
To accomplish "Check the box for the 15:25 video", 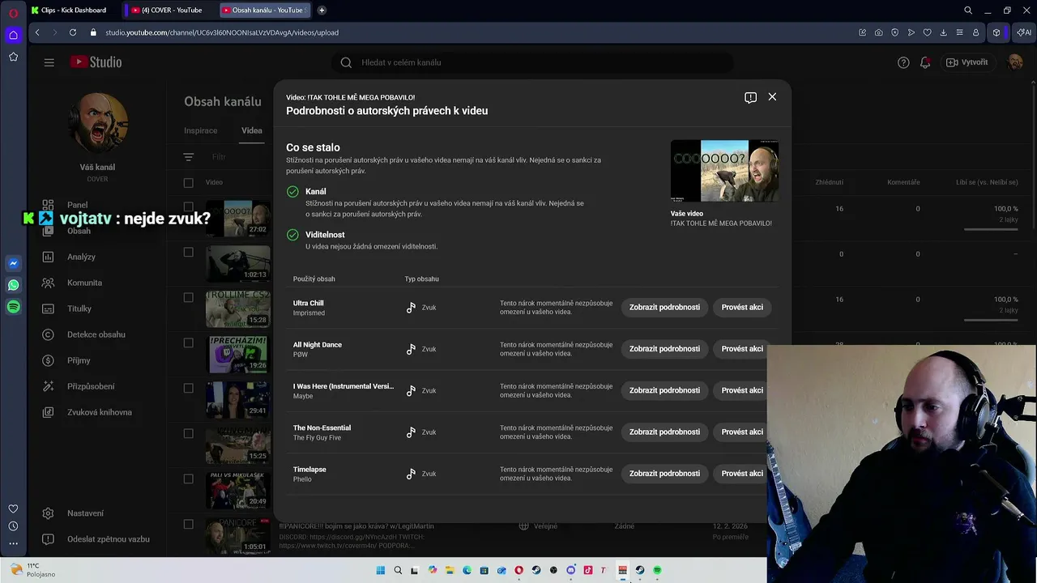I will coord(188,433).
